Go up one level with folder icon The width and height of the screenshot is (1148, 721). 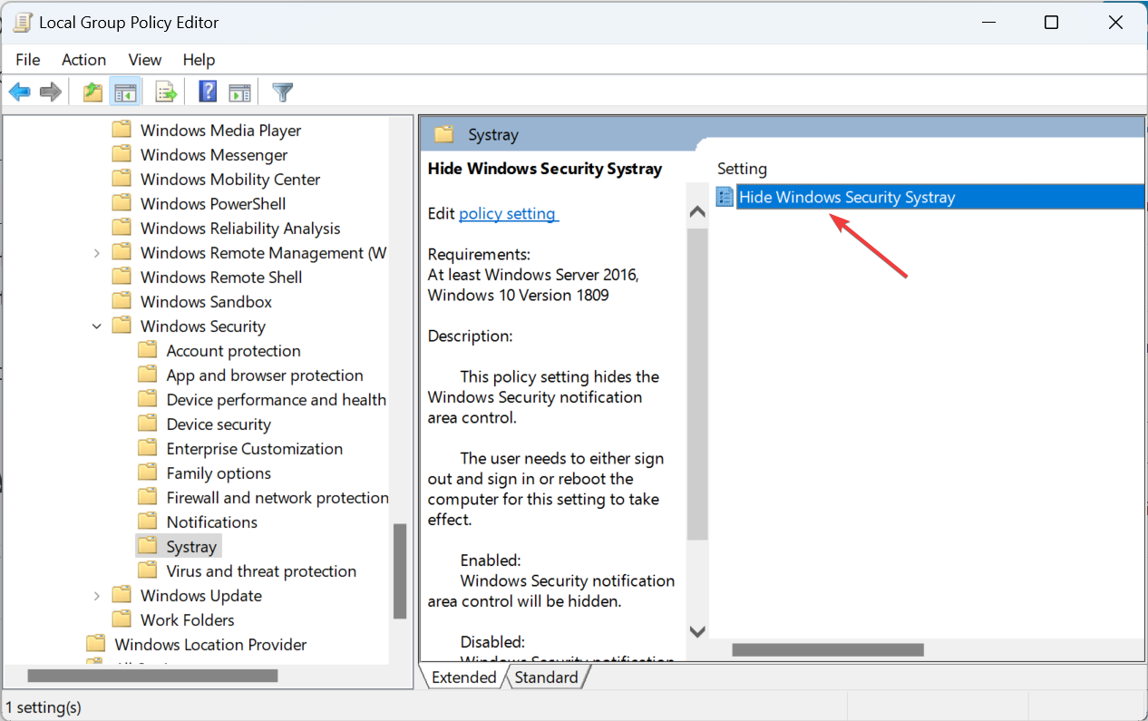(x=92, y=92)
